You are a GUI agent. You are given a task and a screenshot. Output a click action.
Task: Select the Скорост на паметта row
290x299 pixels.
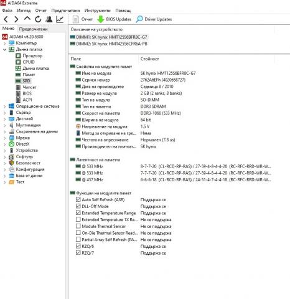point(128,113)
